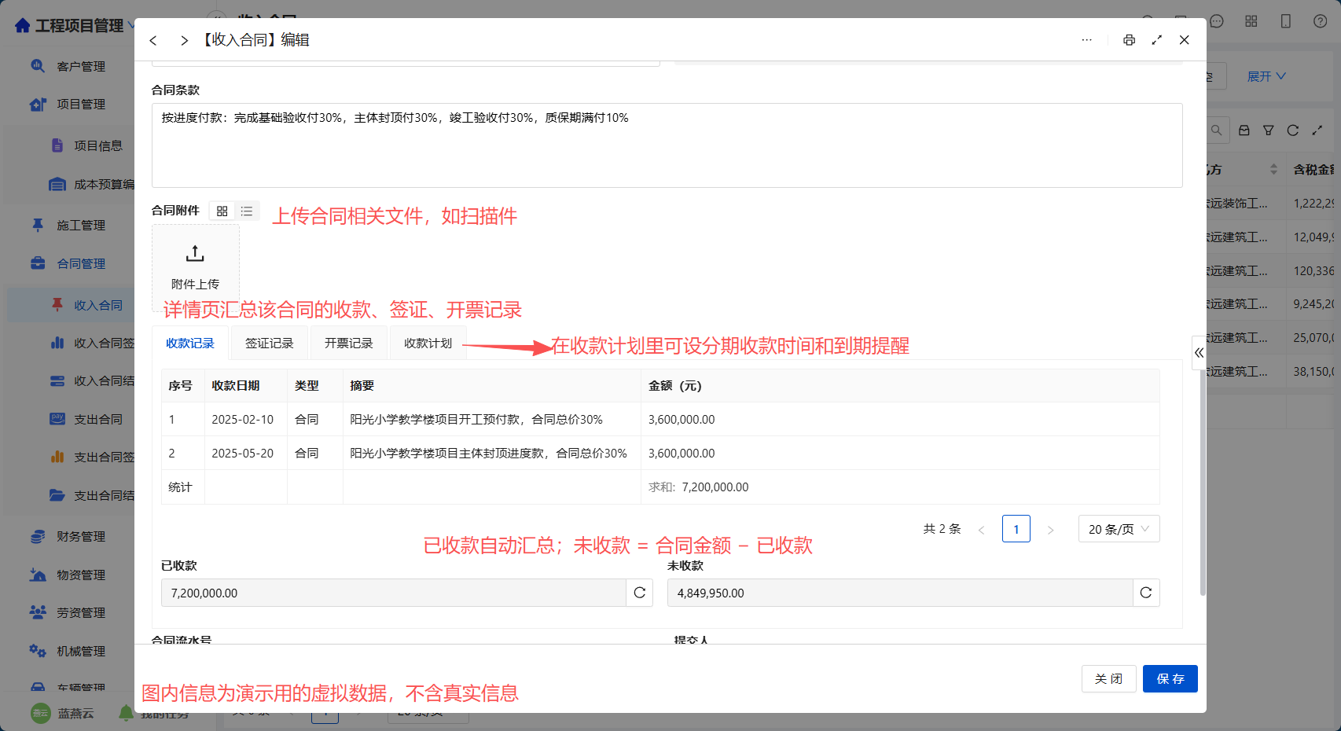Click the 工程项目管理 app title dropdown

tap(74, 26)
